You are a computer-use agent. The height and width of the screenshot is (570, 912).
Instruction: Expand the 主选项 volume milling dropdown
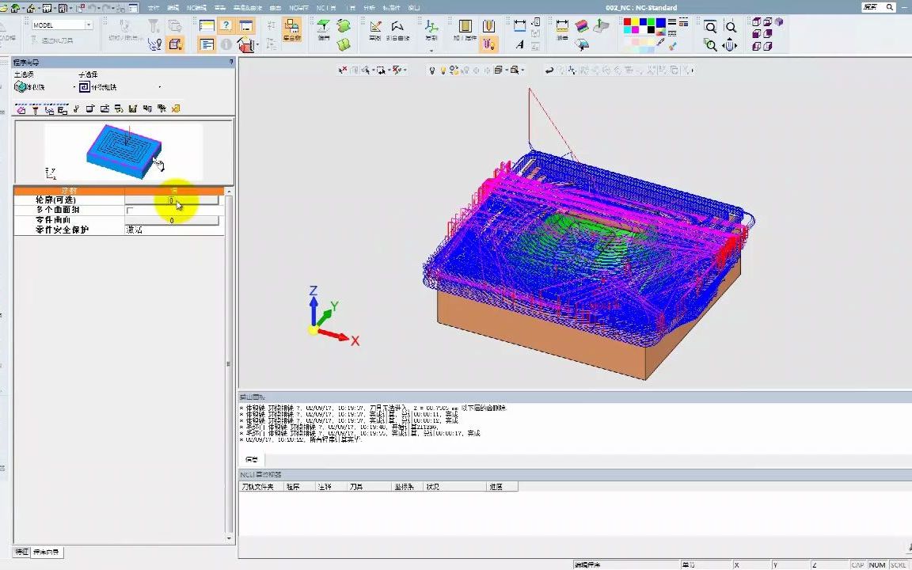[74, 87]
